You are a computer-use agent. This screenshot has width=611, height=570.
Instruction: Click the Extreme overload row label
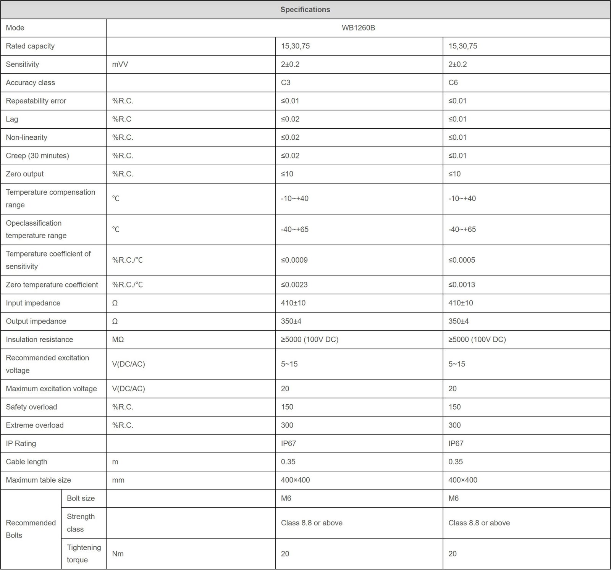click(x=35, y=425)
